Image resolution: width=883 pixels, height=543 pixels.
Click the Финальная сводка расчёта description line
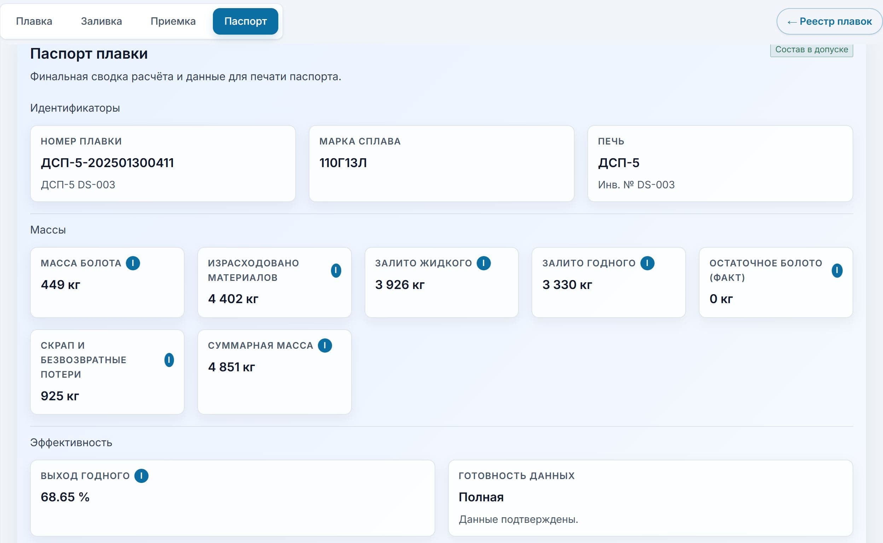pyautogui.click(x=185, y=77)
